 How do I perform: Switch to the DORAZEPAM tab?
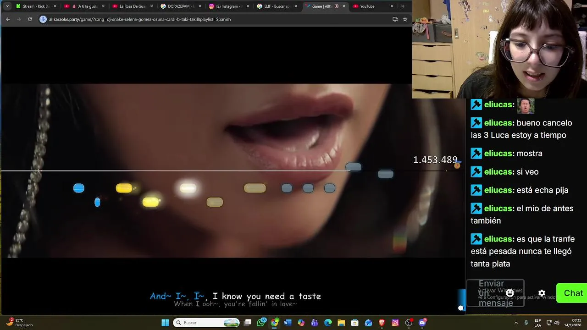[x=181, y=6]
